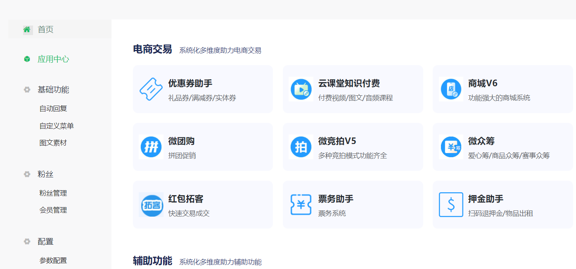Open the 微竞拍V5 拍 auction icon

(x=301, y=146)
